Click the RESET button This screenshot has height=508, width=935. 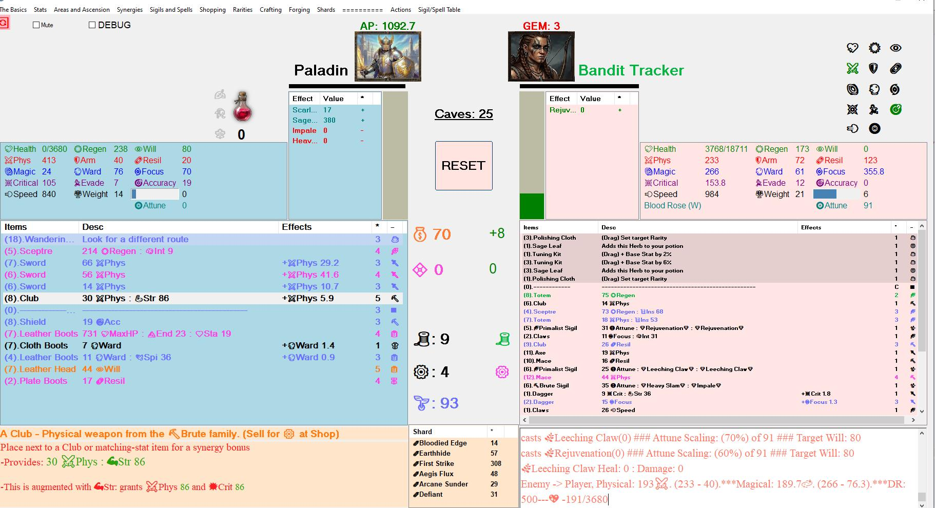(x=463, y=166)
